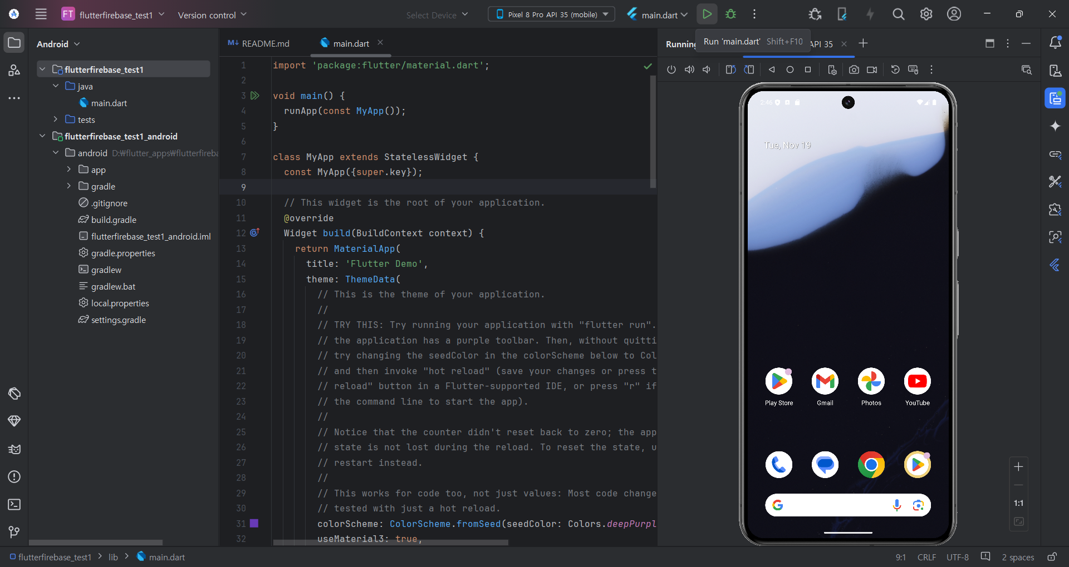Screen dimensions: 1069x567
Task: Open Chrome browser on emulator
Action: tap(871, 465)
